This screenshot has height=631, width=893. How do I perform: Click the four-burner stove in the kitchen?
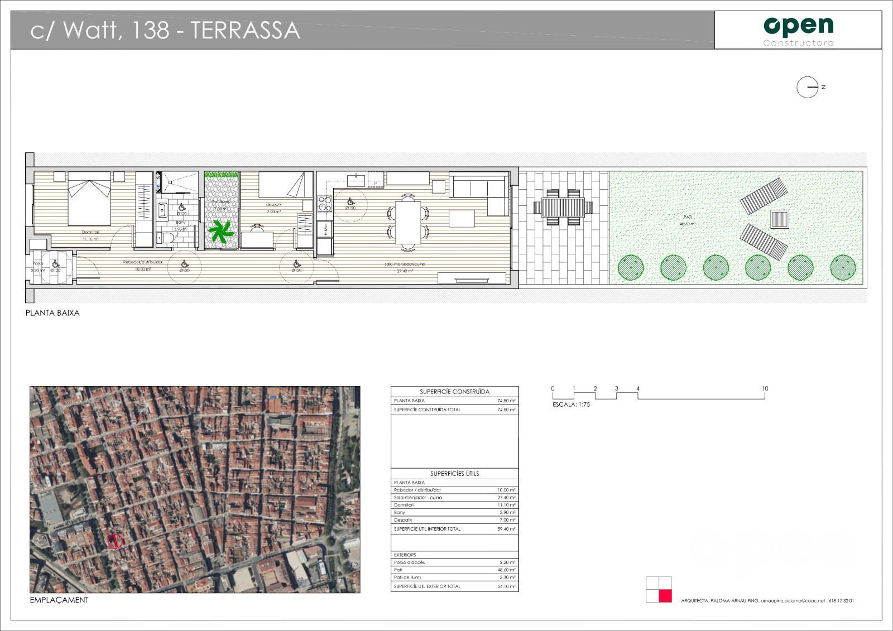click(325, 204)
